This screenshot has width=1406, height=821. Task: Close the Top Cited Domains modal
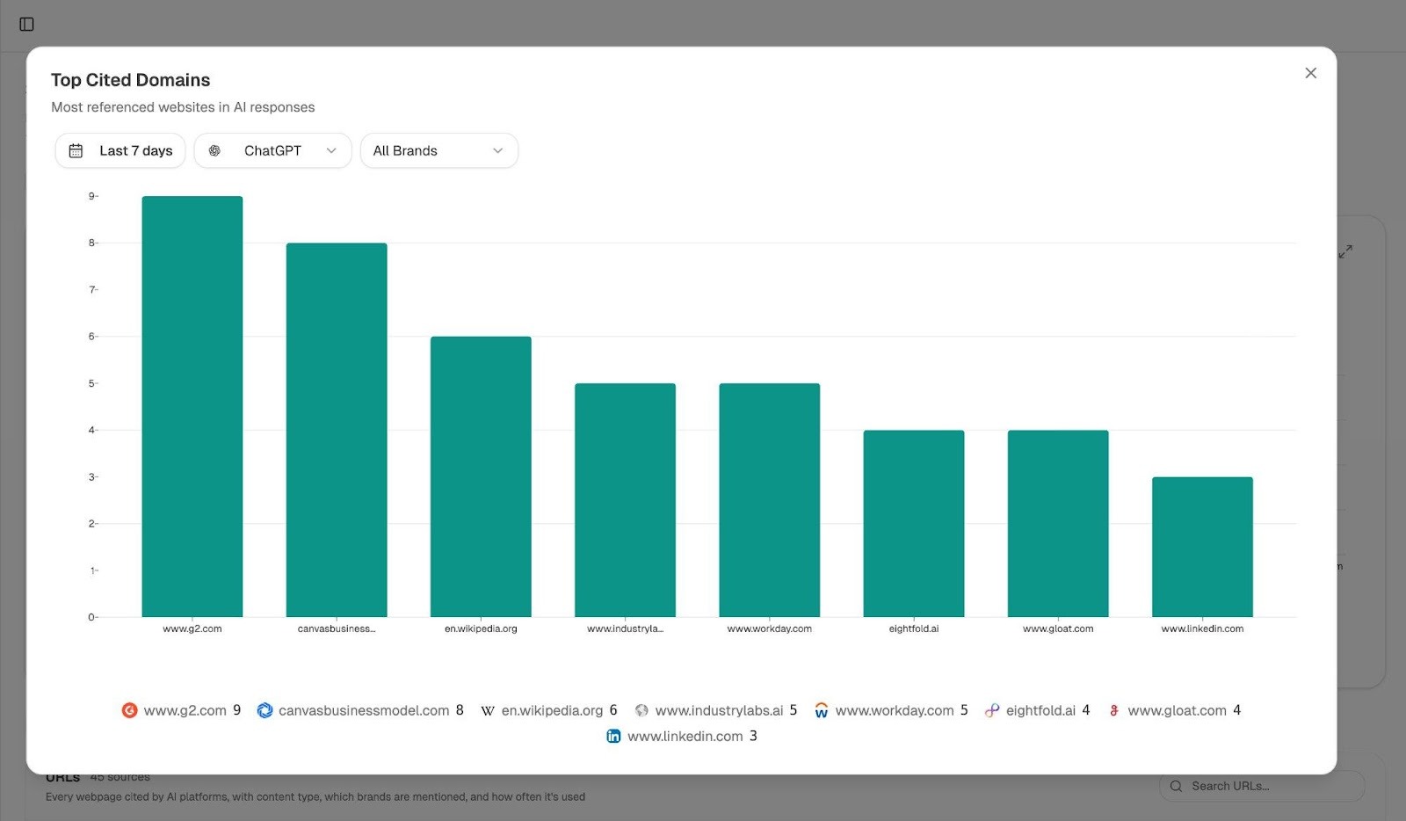point(1310,73)
